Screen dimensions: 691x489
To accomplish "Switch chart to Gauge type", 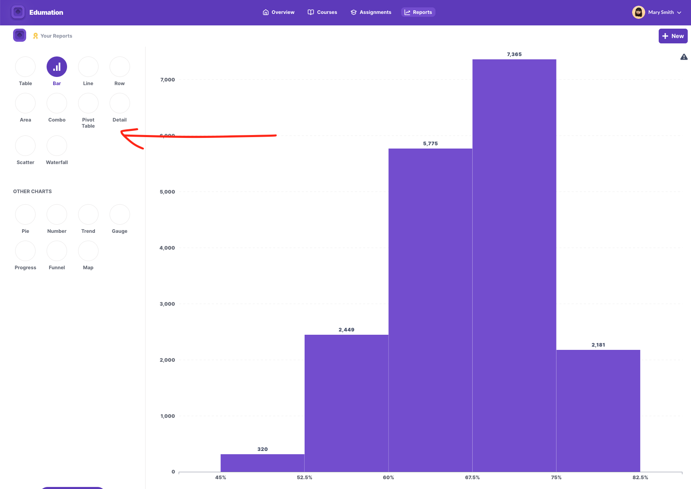I will click(119, 214).
